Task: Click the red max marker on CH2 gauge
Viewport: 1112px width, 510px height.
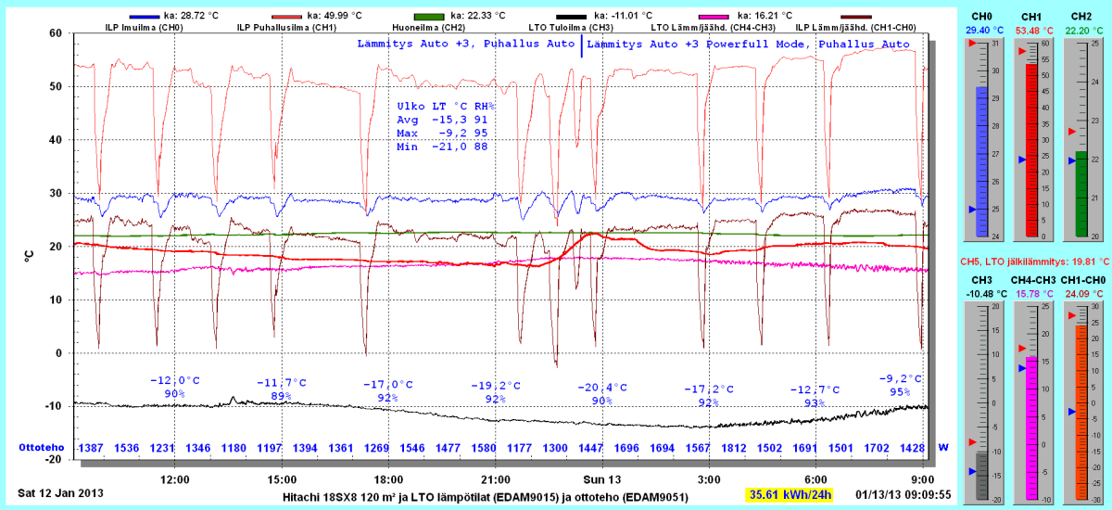Action: pos(1072,132)
